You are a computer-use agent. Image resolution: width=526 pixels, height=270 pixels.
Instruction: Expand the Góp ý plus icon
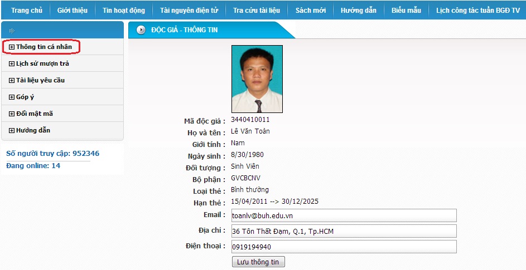pos(12,97)
